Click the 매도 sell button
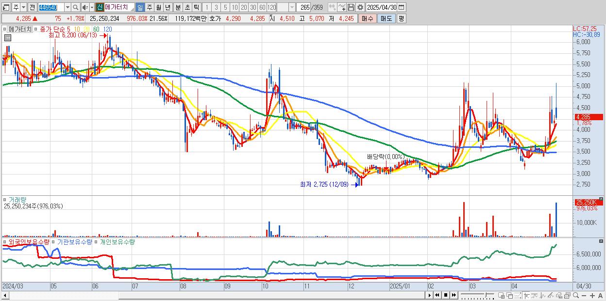This screenshot has height=301, width=606. pyautogui.click(x=386, y=18)
